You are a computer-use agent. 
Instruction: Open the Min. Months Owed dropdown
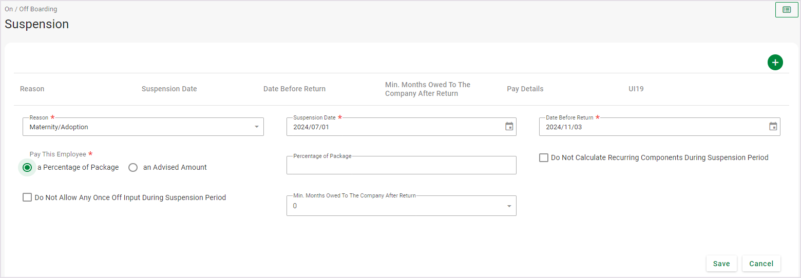(x=509, y=206)
